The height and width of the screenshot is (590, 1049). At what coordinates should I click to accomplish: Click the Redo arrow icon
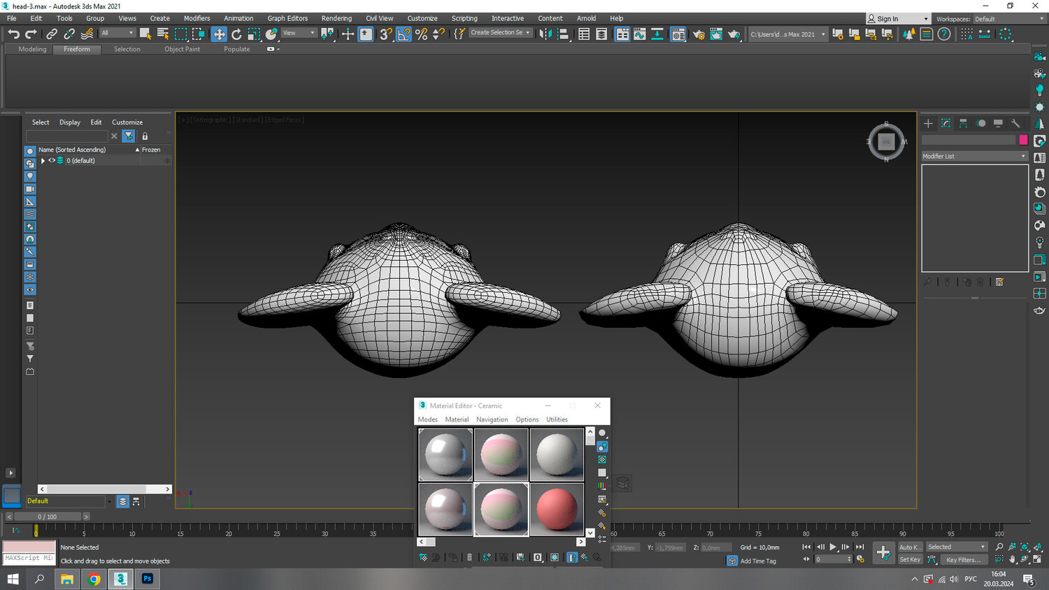[31, 34]
